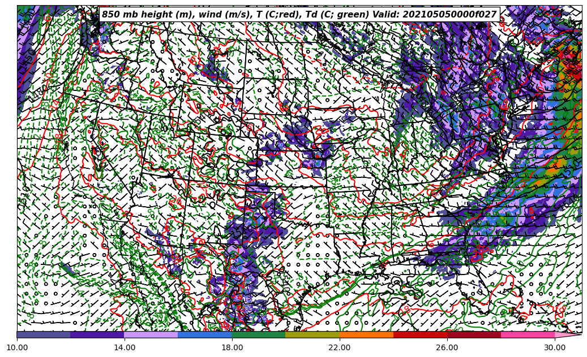
Task: Select the pink 28–30 colorbar segment
Action: coord(528,335)
